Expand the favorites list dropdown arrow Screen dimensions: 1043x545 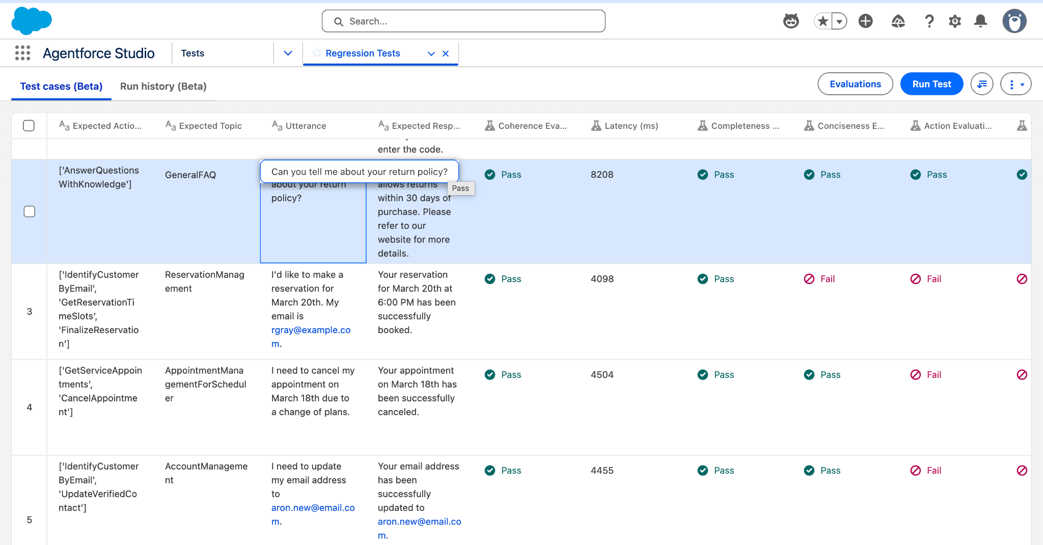[839, 21]
